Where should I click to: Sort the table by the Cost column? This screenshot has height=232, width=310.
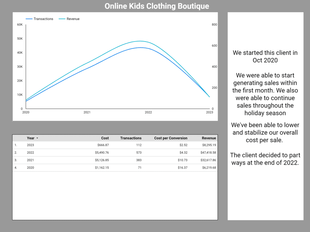(x=105, y=138)
